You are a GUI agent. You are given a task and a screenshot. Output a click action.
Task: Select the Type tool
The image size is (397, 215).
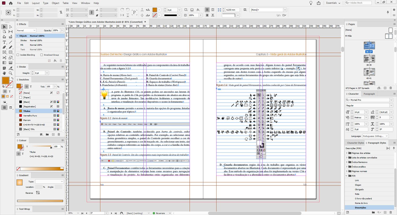4,42
